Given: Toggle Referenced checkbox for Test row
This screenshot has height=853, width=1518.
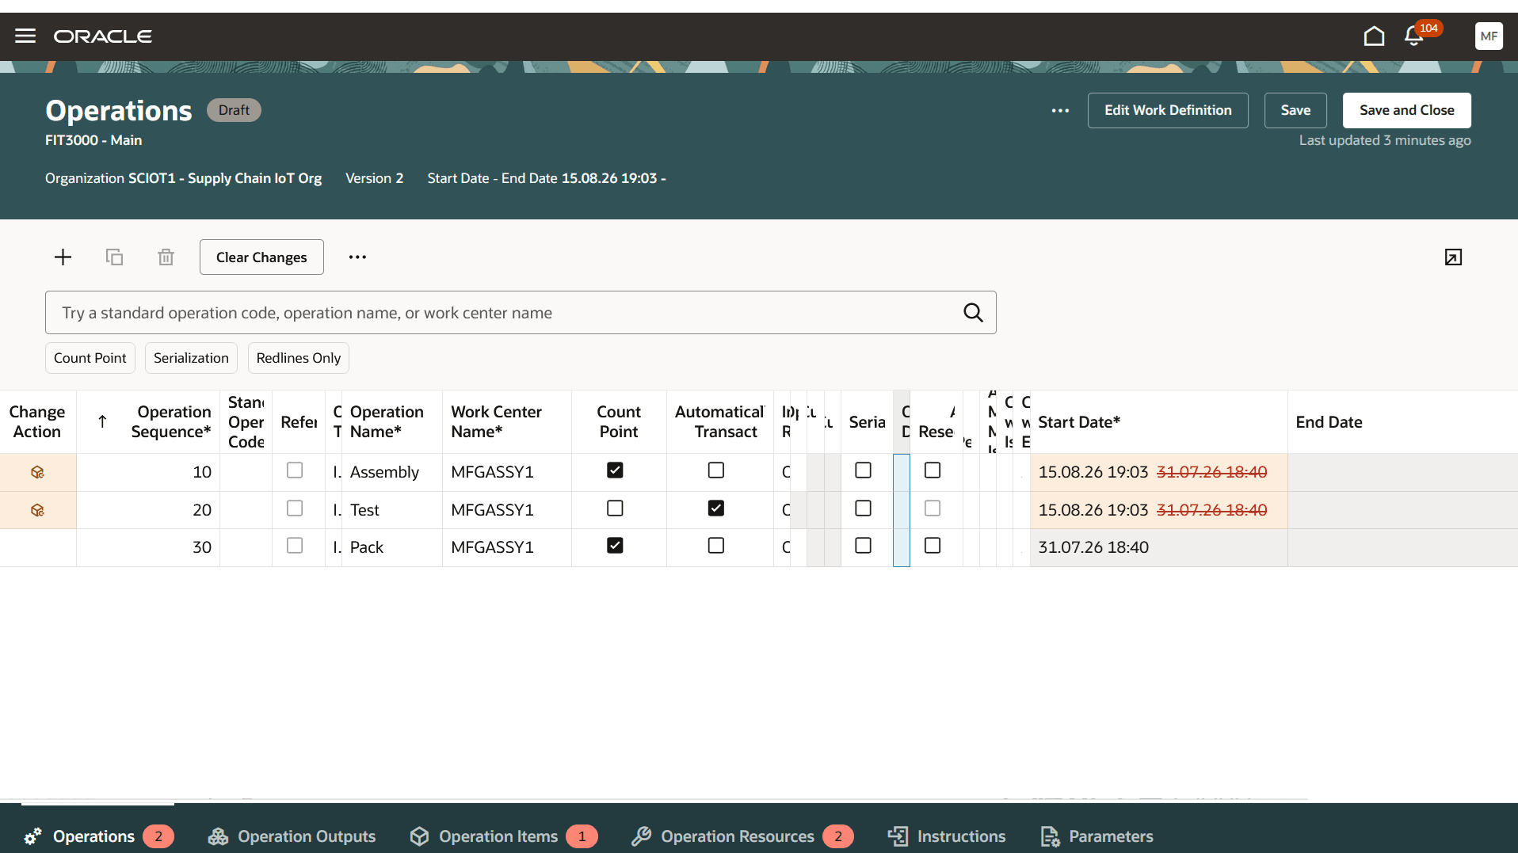Looking at the screenshot, I should pos(295,508).
